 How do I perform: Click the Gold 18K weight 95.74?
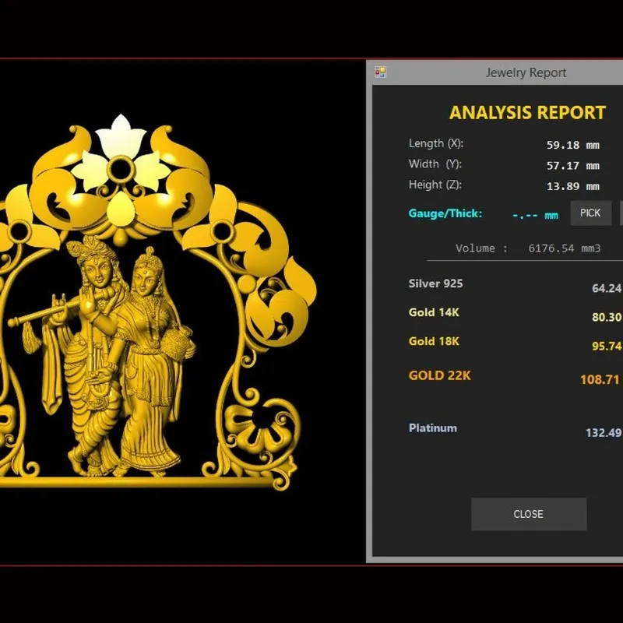[x=607, y=346]
